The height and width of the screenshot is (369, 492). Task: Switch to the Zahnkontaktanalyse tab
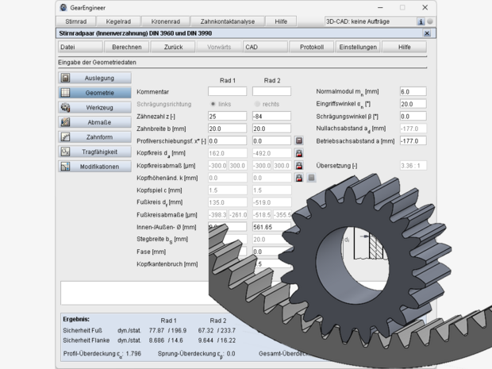[228, 21]
